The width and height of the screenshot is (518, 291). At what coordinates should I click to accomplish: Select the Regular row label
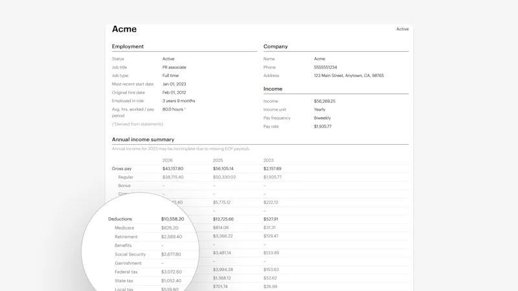pyautogui.click(x=126, y=177)
